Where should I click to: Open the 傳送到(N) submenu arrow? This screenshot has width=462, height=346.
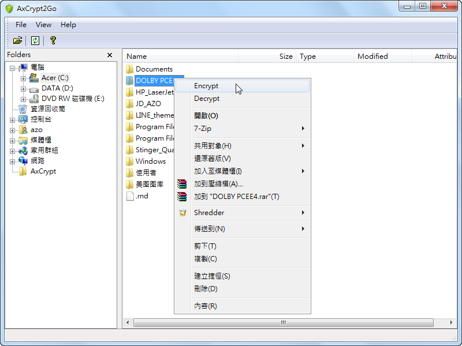(x=303, y=228)
